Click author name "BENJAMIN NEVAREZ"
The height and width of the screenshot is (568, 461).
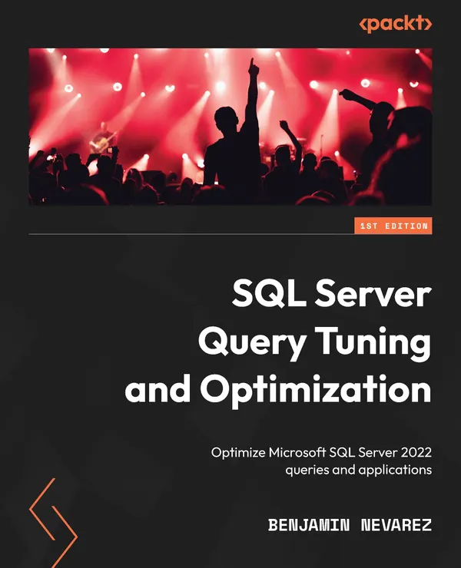tap(350, 525)
